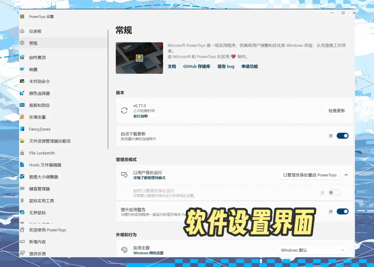Toggle the 始终以管理员身份运行 switch
374x267 pixels.
pos(334,193)
